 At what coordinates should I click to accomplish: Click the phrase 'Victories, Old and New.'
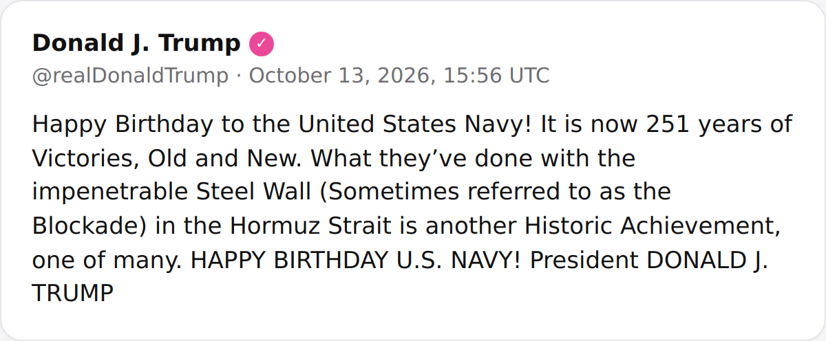(168, 159)
